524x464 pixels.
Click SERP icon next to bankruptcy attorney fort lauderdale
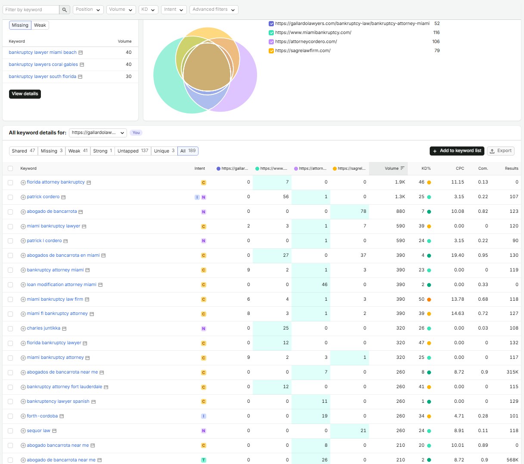pyautogui.click(x=106, y=387)
